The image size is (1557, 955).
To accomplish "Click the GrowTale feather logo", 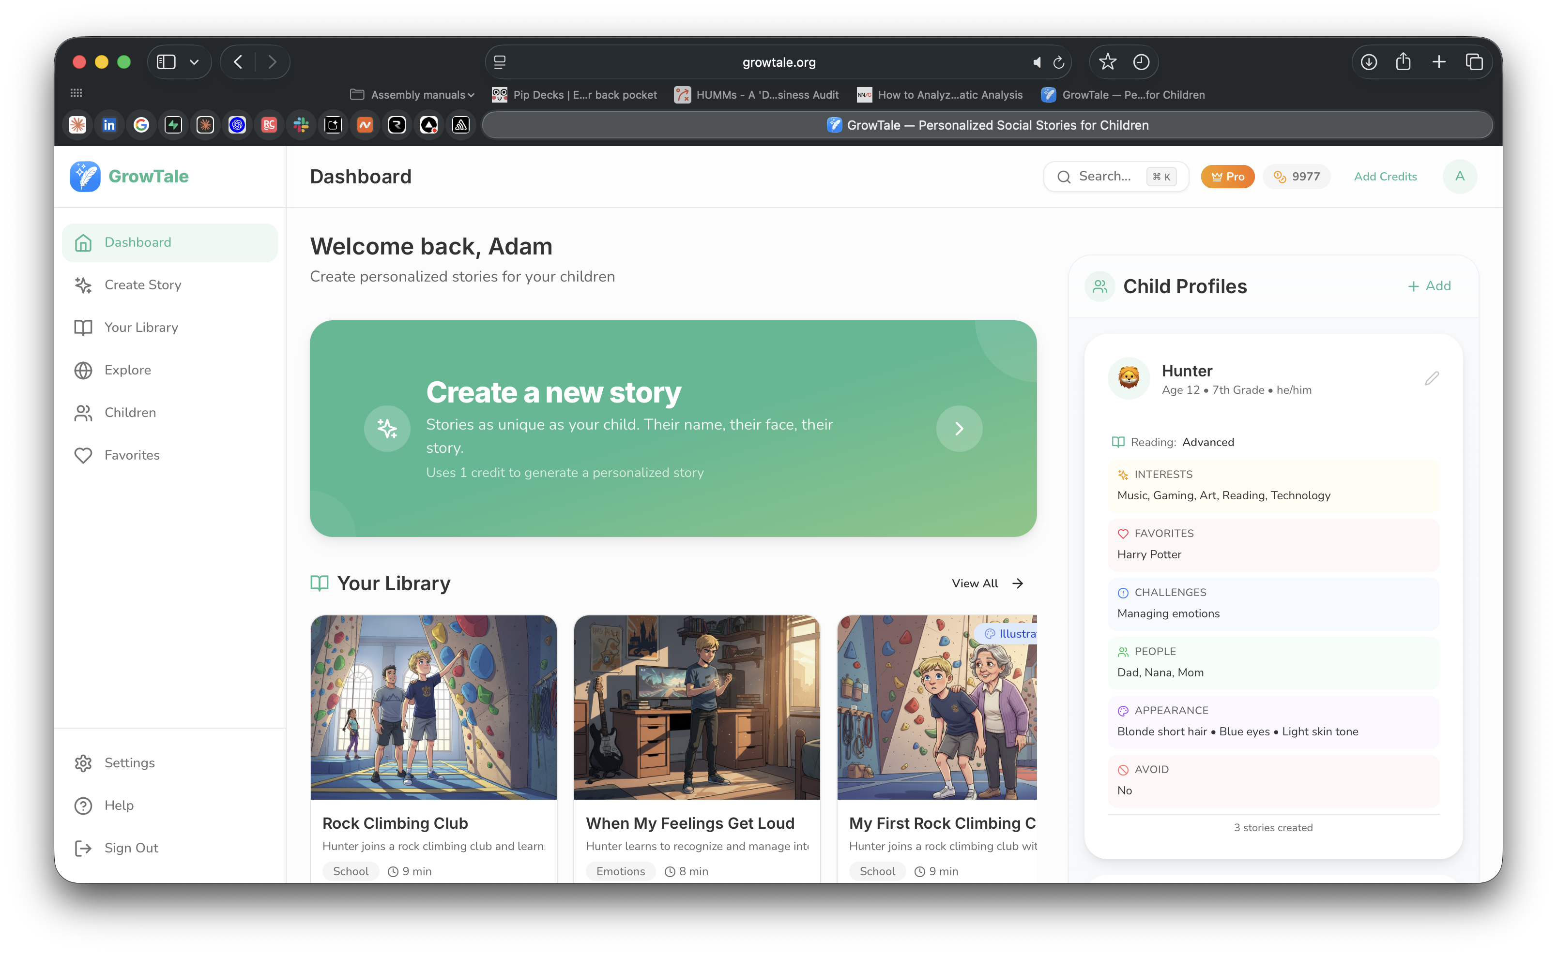I will [85, 176].
